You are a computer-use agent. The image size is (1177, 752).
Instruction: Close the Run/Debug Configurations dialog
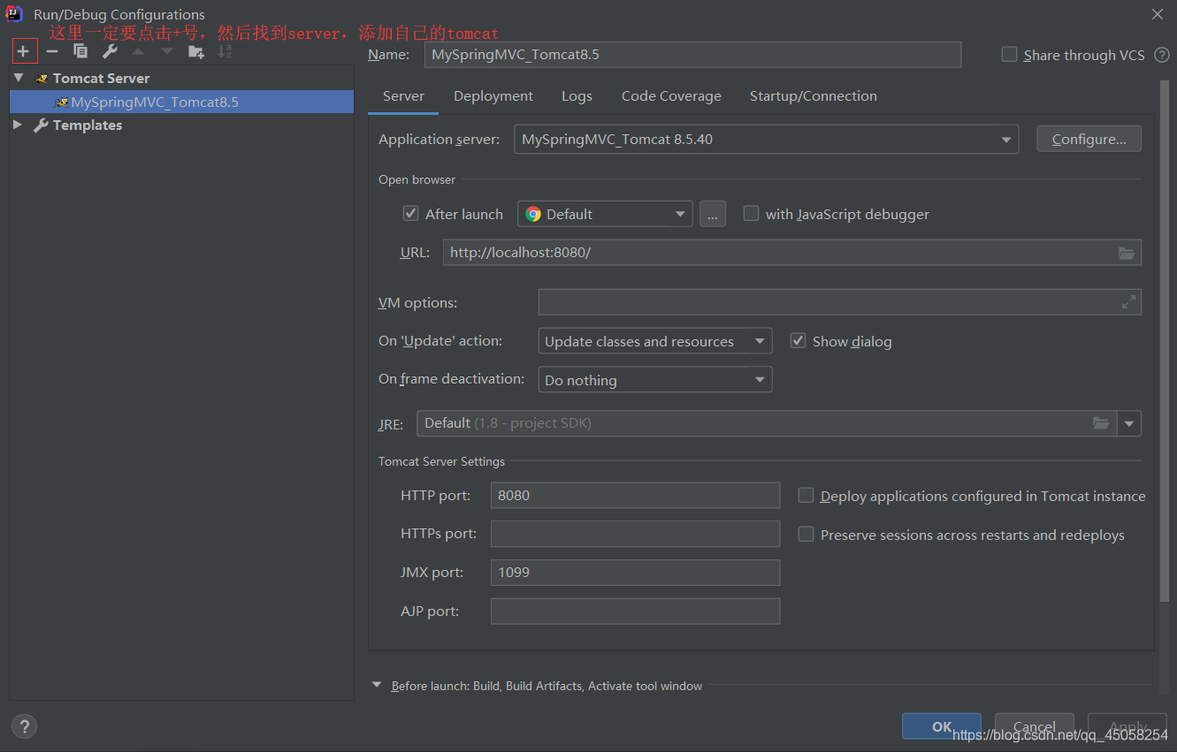click(x=1157, y=14)
